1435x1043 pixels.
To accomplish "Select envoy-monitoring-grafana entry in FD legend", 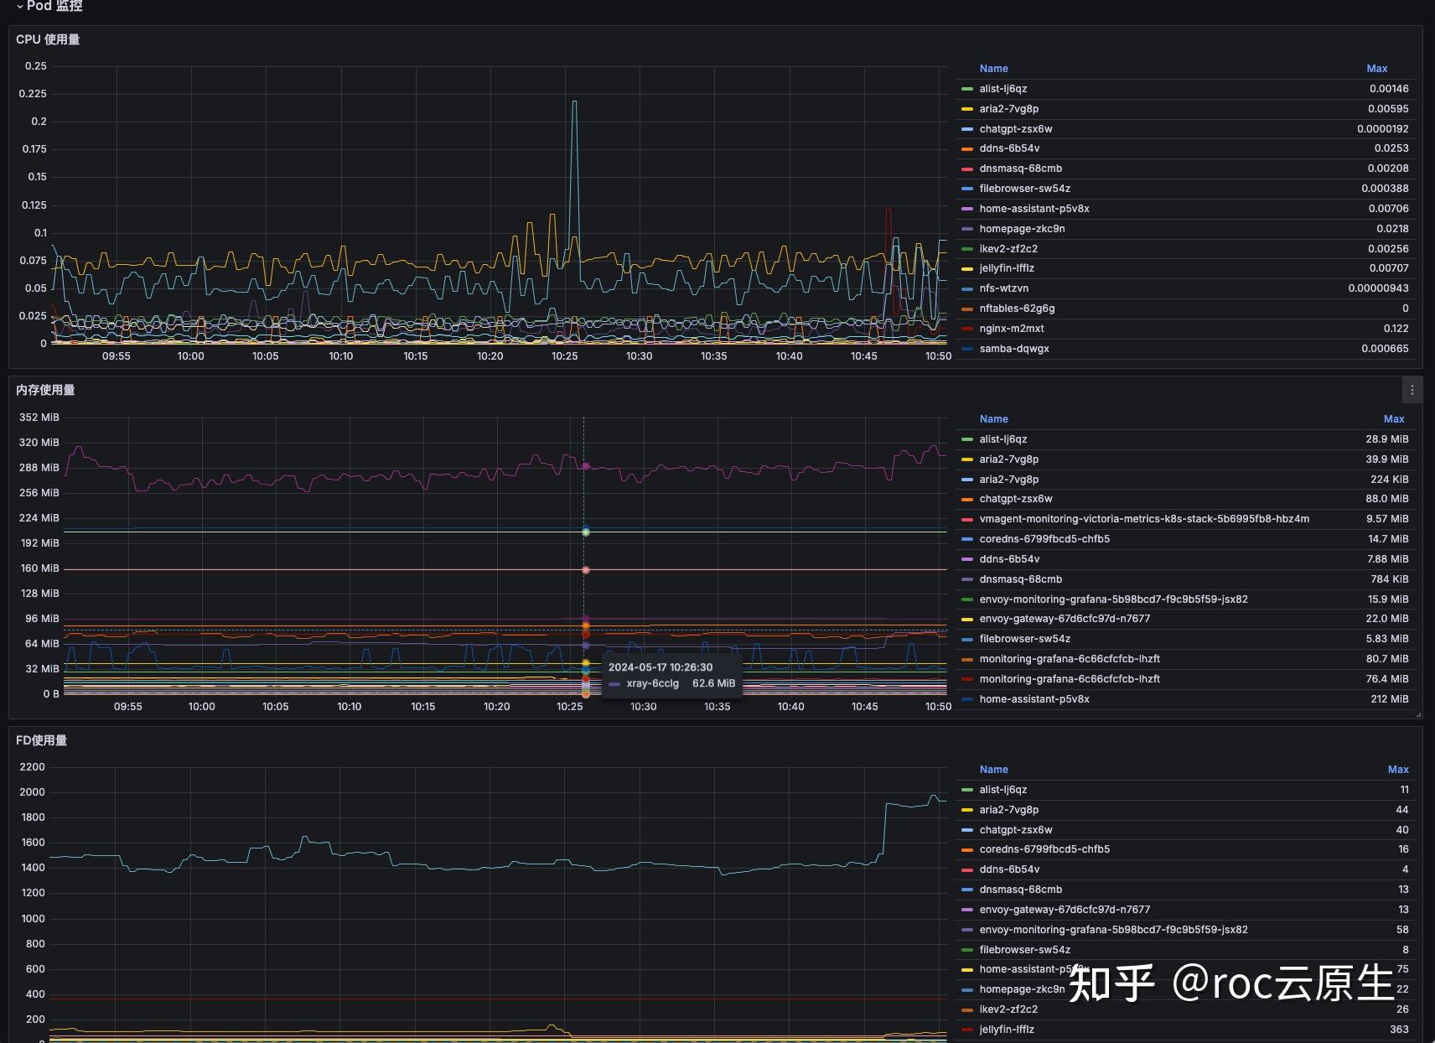I will (x=1113, y=930).
